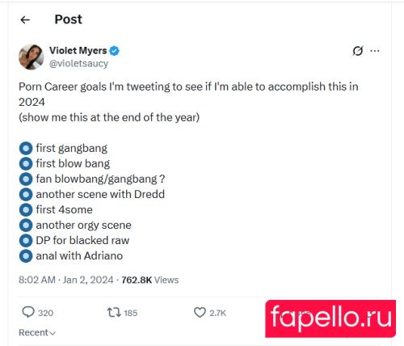
Task: Click the chevron next to Recent
Action: [x=53, y=333]
